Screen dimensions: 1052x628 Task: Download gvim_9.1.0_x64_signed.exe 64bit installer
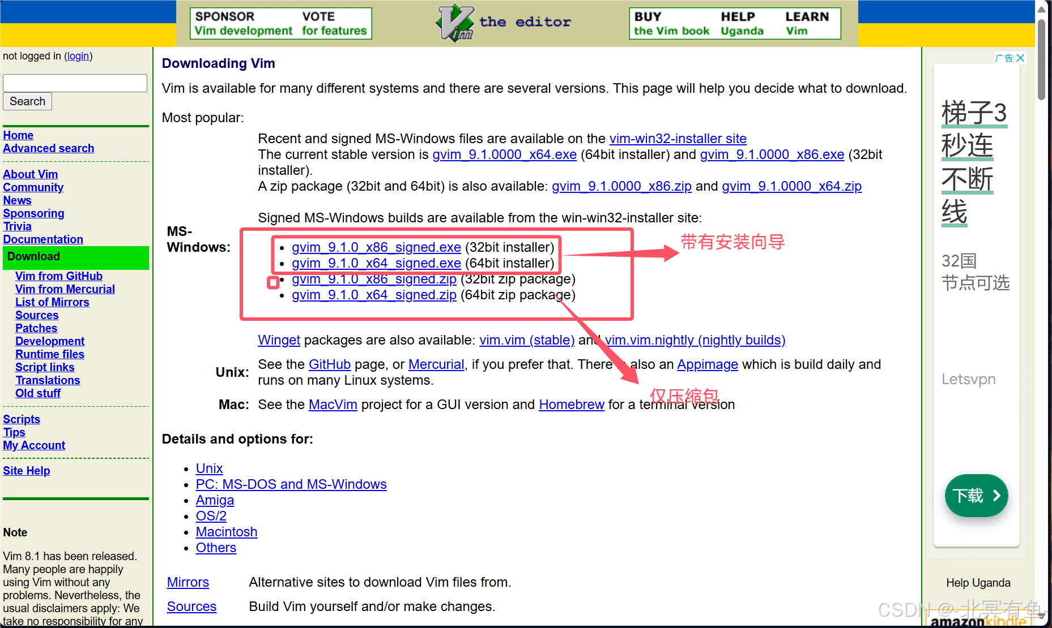tap(376, 264)
